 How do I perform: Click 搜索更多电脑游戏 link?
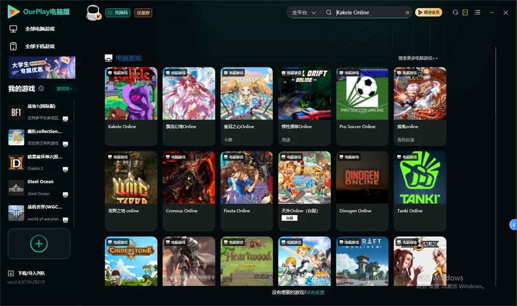(418, 58)
